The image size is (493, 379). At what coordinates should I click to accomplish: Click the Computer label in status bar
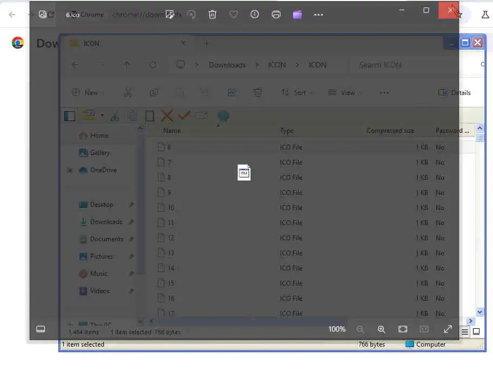[431, 344]
